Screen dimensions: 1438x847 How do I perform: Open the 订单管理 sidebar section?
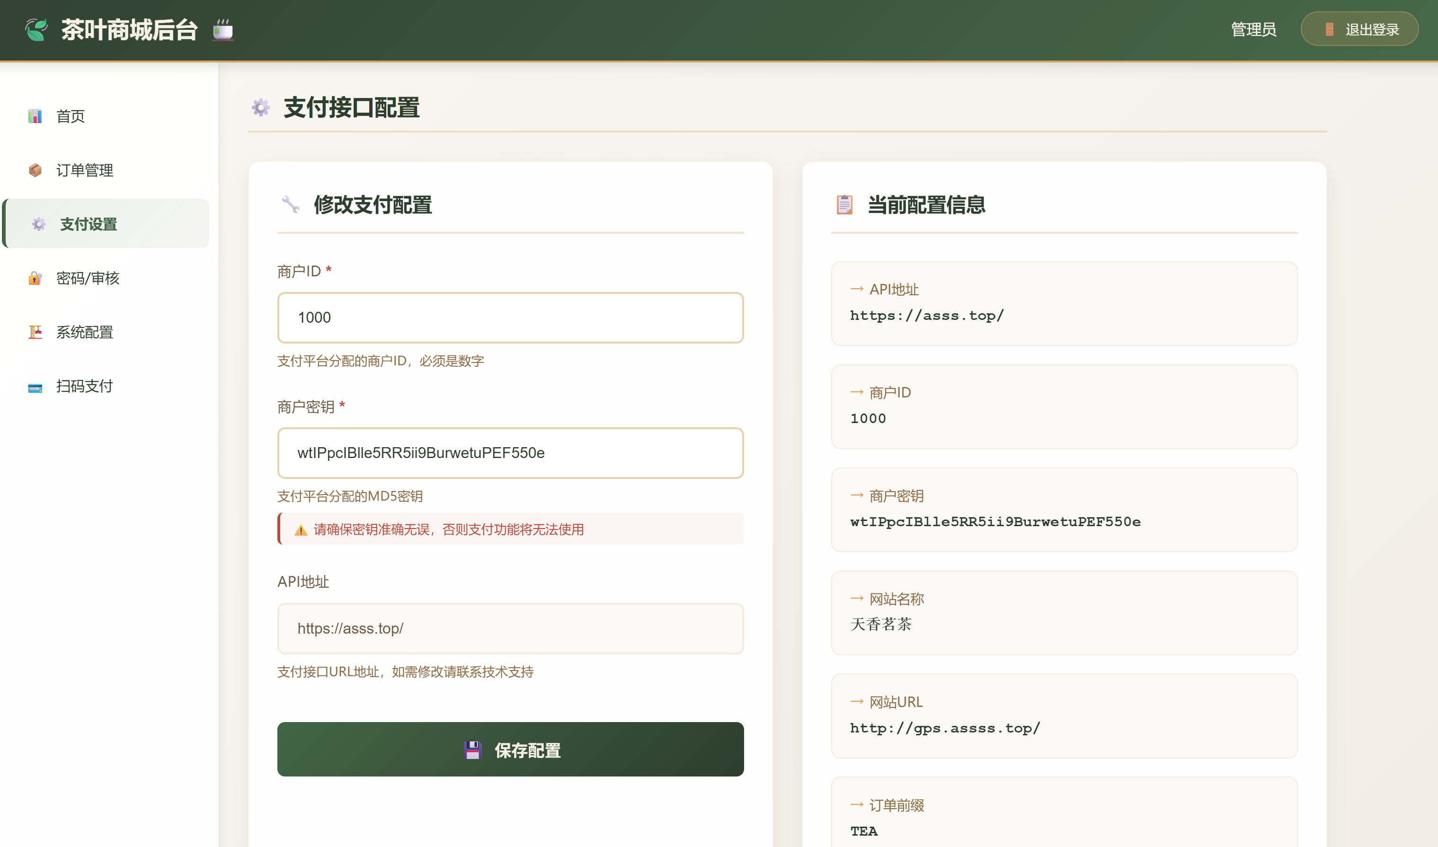tap(84, 170)
